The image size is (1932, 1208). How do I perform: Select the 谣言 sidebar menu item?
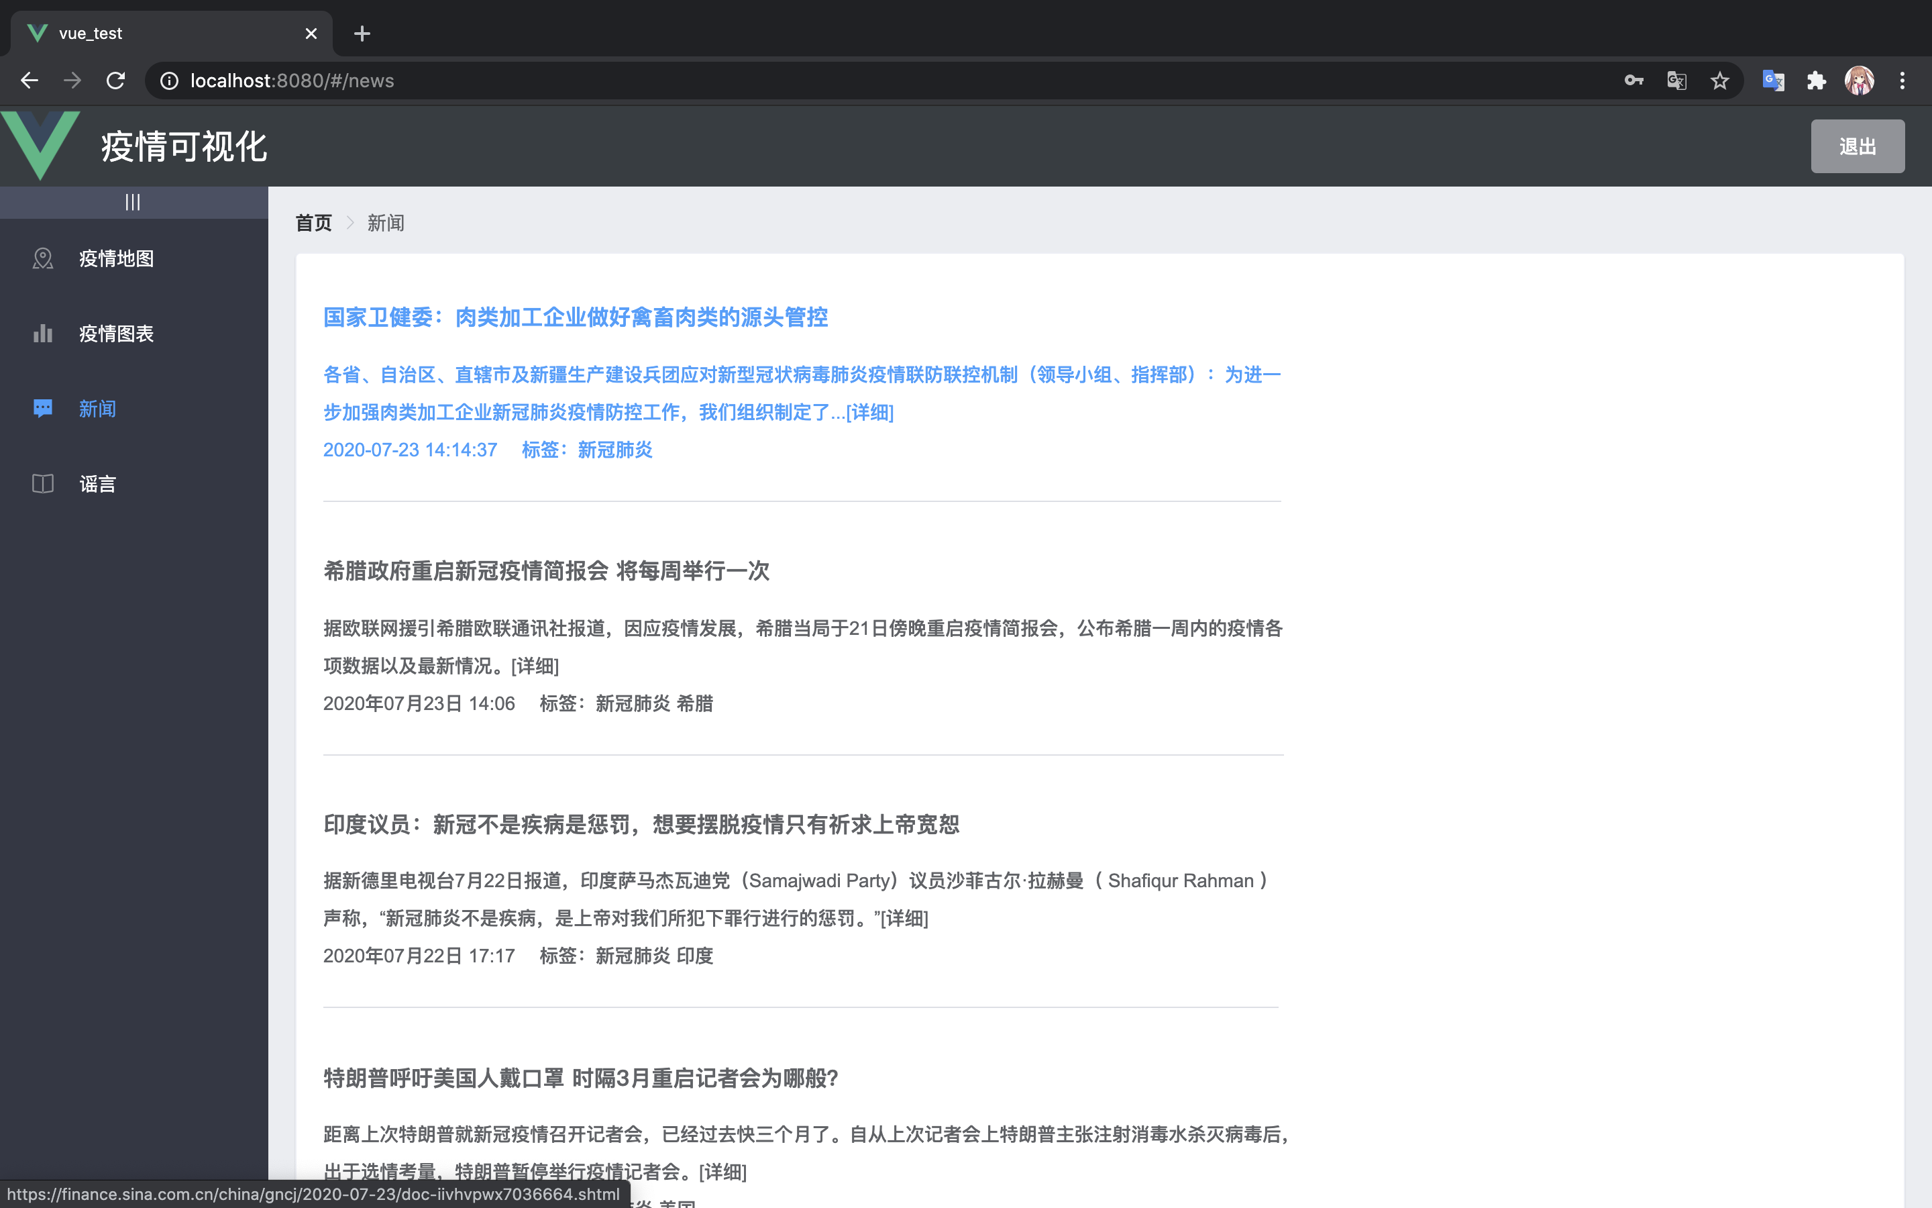[97, 483]
